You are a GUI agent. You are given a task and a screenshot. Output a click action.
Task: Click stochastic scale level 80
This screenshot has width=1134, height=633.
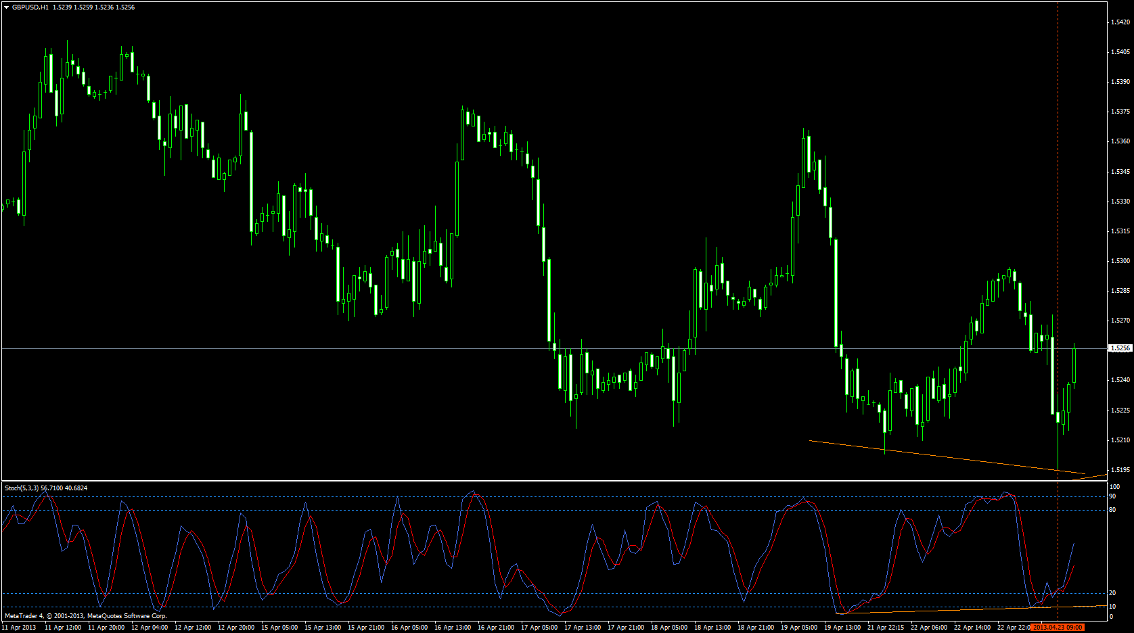coord(1113,510)
